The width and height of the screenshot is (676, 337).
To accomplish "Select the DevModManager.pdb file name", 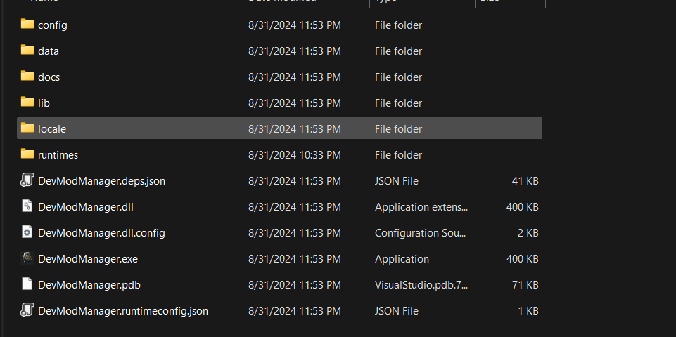I will point(89,285).
